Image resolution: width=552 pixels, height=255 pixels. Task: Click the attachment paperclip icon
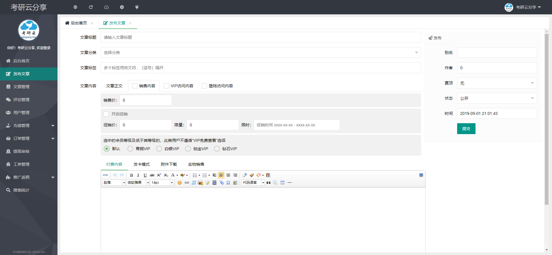tap(222, 183)
